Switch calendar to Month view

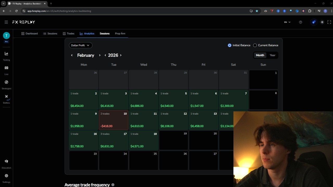[x=260, y=55]
